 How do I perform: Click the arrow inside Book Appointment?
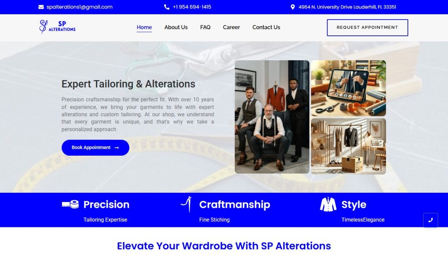[x=116, y=148]
